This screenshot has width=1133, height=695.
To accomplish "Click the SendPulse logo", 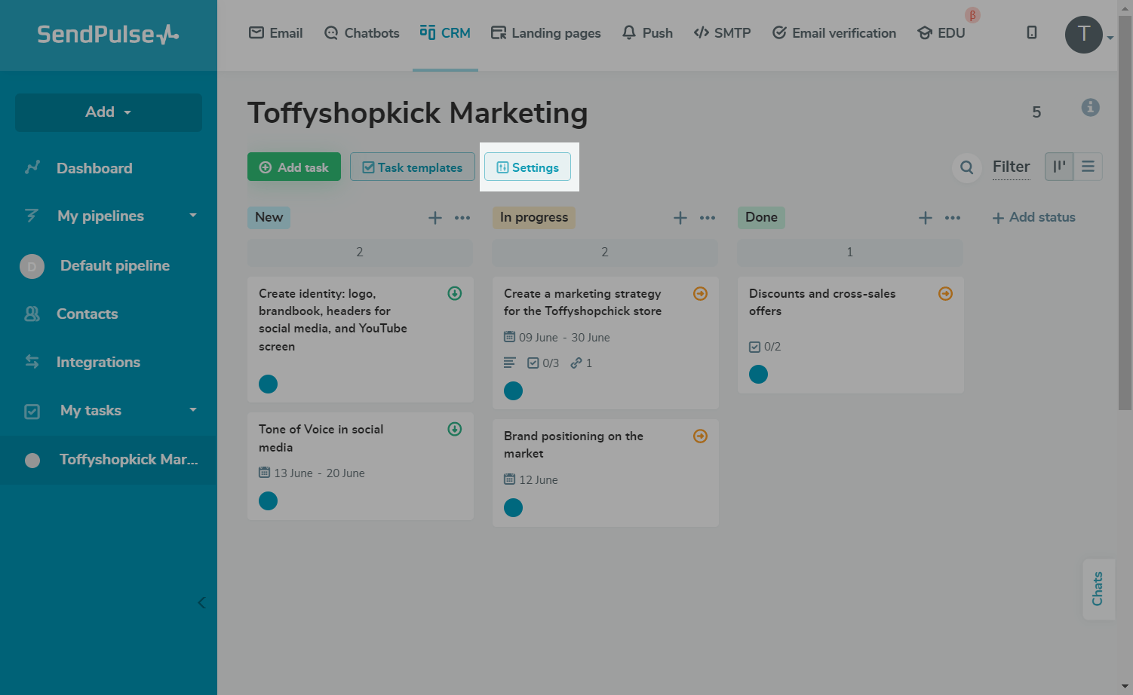I will (108, 35).
